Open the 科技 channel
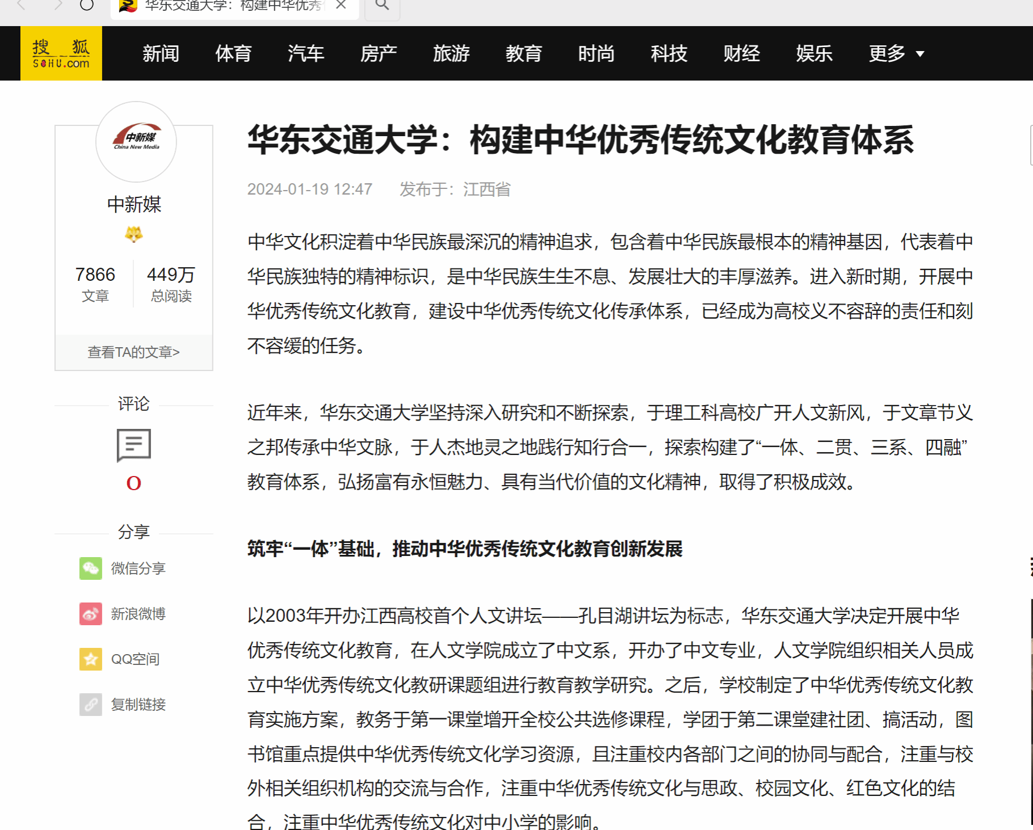Screen dimensions: 1033x830 click(x=669, y=53)
